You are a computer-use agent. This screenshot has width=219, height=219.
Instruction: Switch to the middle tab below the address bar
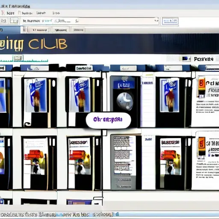[x=61, y=30]
